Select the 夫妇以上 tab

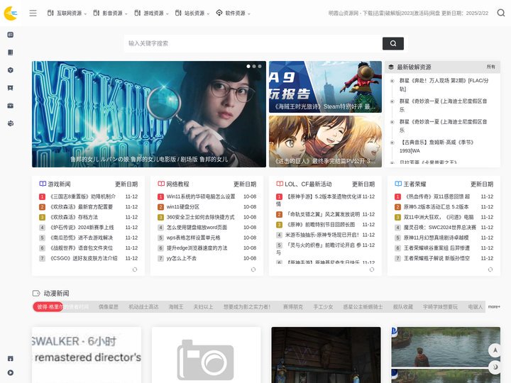[x=204, y=307]
